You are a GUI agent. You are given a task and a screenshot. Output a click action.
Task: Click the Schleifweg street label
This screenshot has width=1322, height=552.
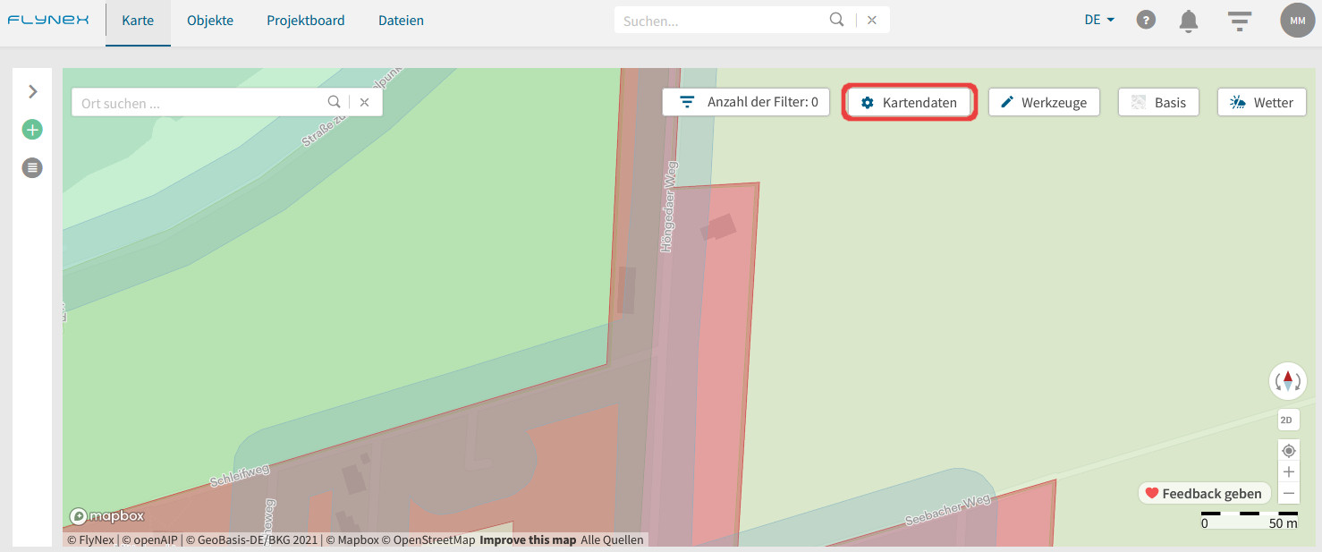[x=239, y=474]
